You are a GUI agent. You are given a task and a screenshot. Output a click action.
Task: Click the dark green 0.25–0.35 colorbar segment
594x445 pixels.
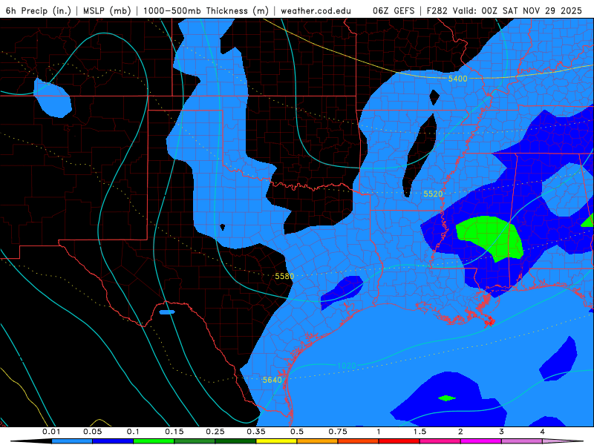point(235,441)
